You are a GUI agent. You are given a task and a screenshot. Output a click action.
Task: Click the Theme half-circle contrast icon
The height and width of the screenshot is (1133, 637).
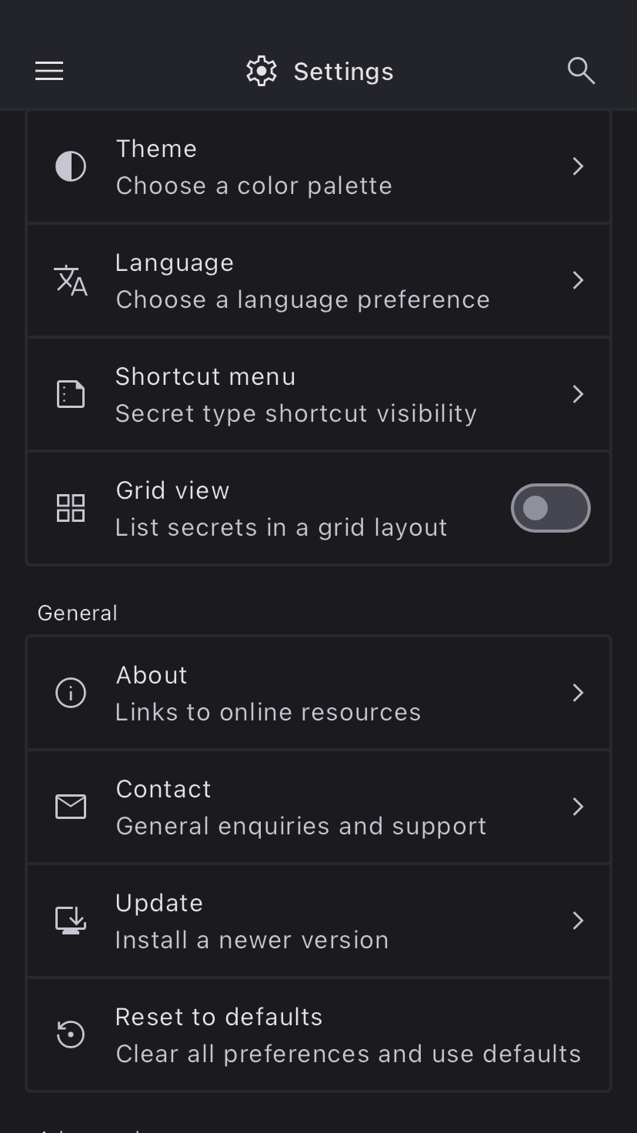(71, 166)
